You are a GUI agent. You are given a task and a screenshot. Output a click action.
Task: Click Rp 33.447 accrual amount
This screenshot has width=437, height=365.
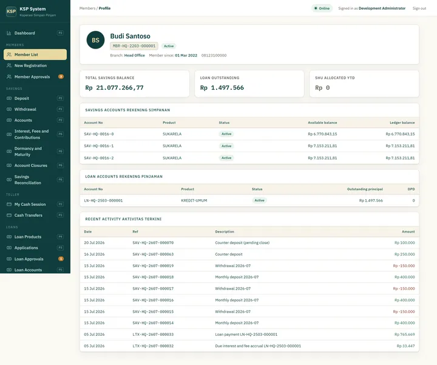point(405,346)
